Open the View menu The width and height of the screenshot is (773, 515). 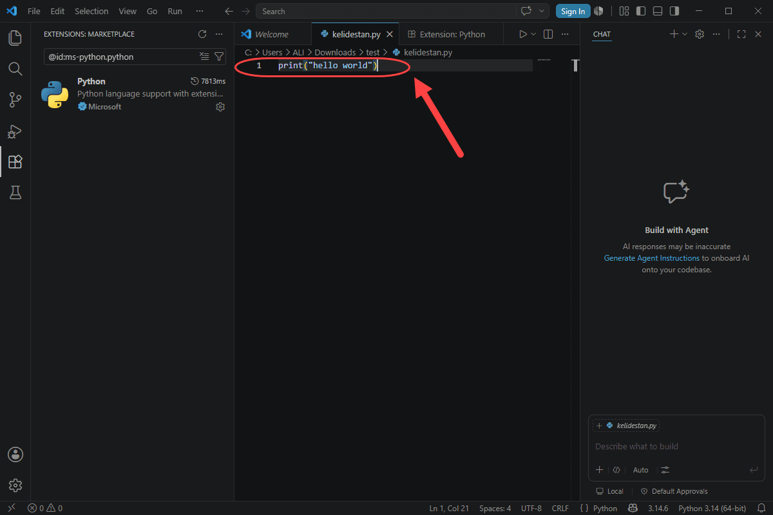(128, 11)
